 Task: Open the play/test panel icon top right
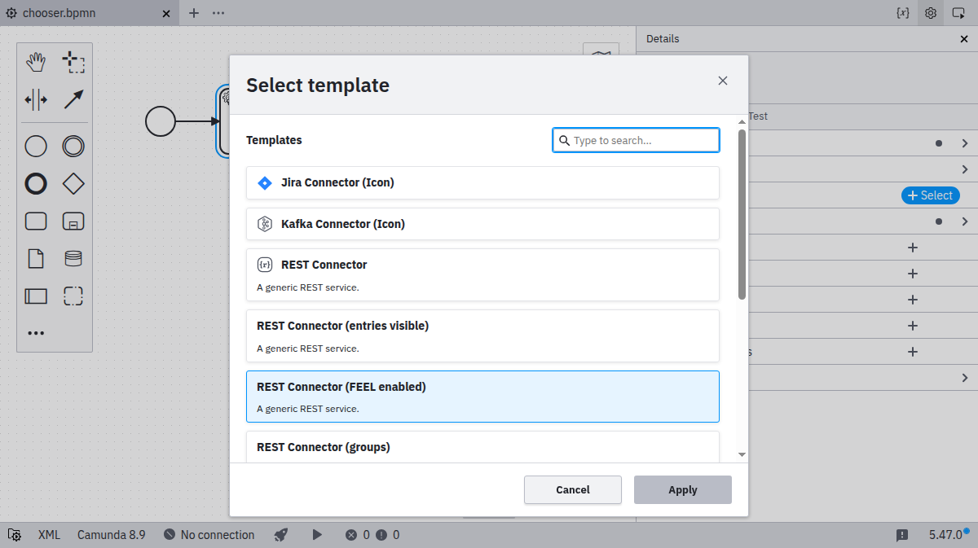click(x=959, y=13)
